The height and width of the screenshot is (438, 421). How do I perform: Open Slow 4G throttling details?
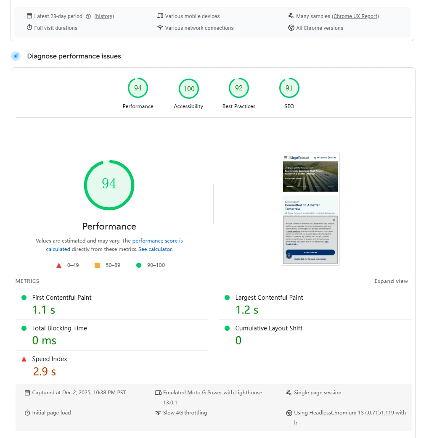[185, 413]
